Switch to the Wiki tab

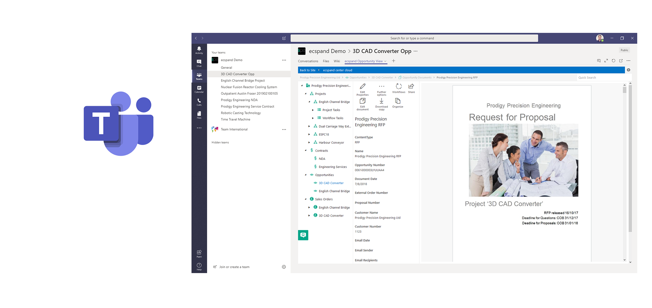click(337, 61)
